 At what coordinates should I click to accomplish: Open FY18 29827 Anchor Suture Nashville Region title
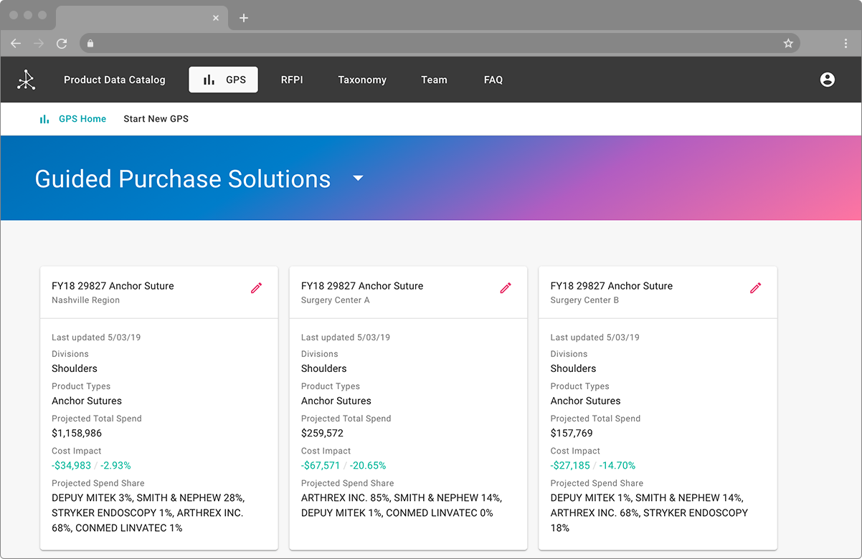(x=113, y=285)
